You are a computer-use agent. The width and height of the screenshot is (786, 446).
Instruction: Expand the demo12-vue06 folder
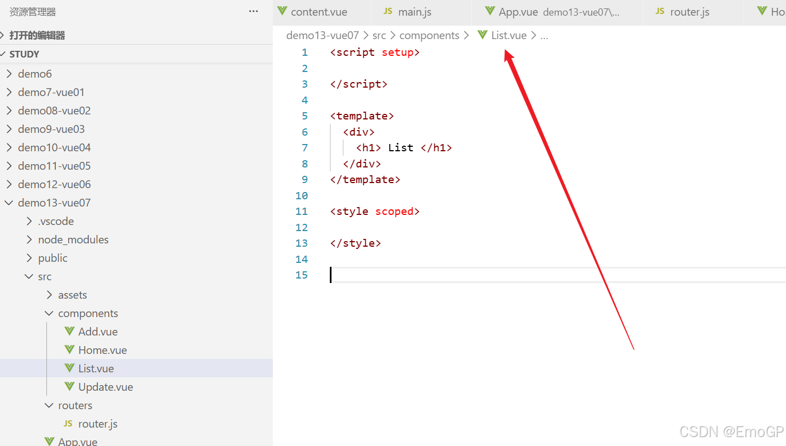pos(136,184)
